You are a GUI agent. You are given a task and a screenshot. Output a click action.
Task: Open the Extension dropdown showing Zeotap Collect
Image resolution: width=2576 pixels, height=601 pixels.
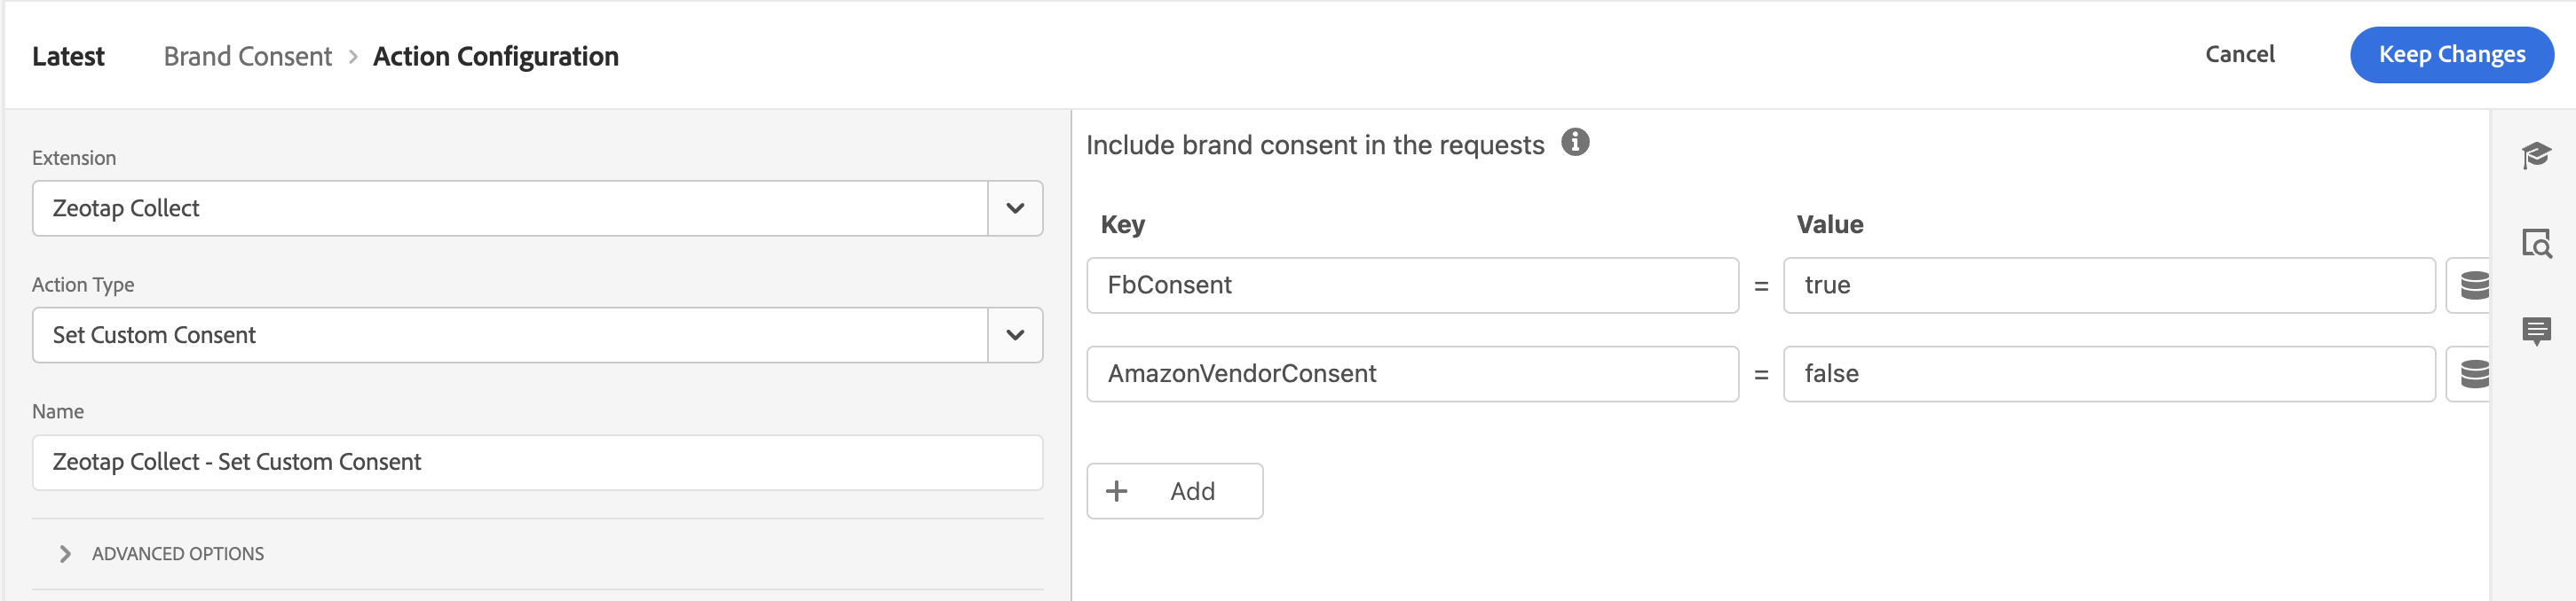click(x=1014, y=208)
